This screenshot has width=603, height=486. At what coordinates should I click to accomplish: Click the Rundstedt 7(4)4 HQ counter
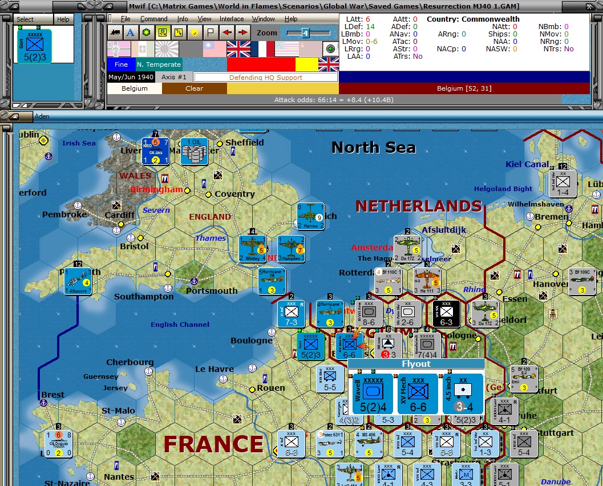tap(427, 346)
